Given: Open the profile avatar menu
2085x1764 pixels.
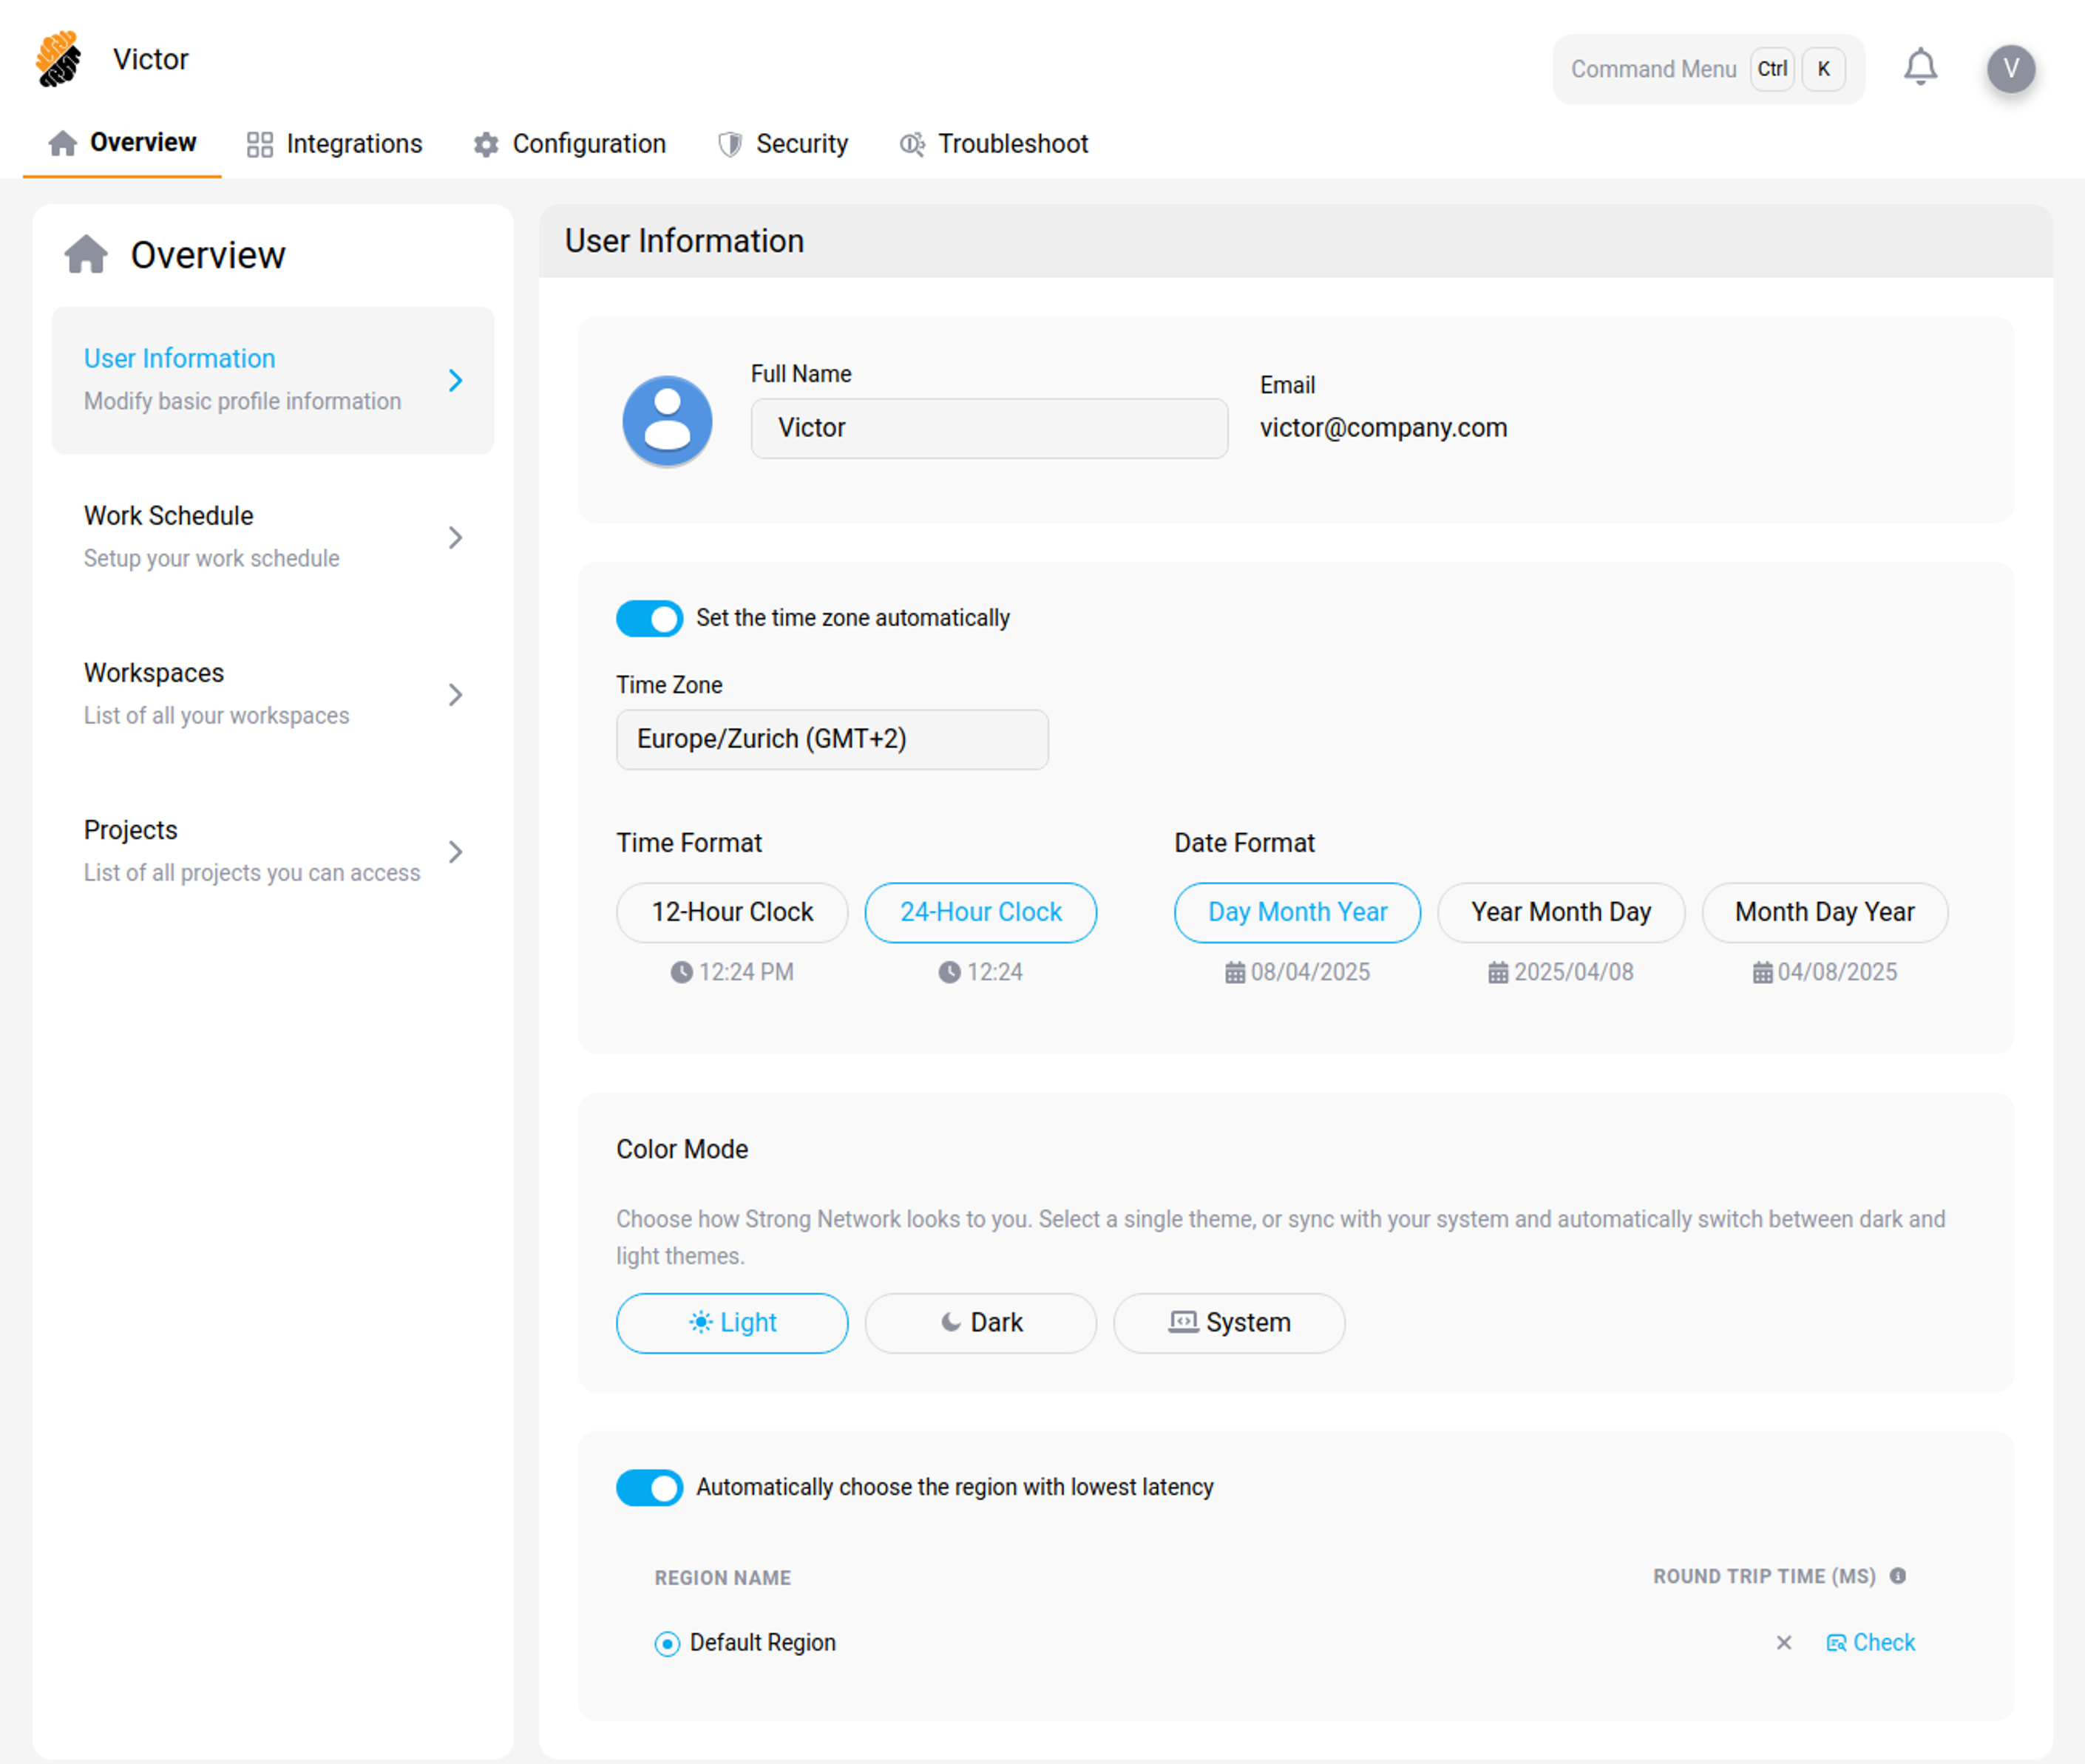Looking at the screenshot, I should (x=2010, y=68).
